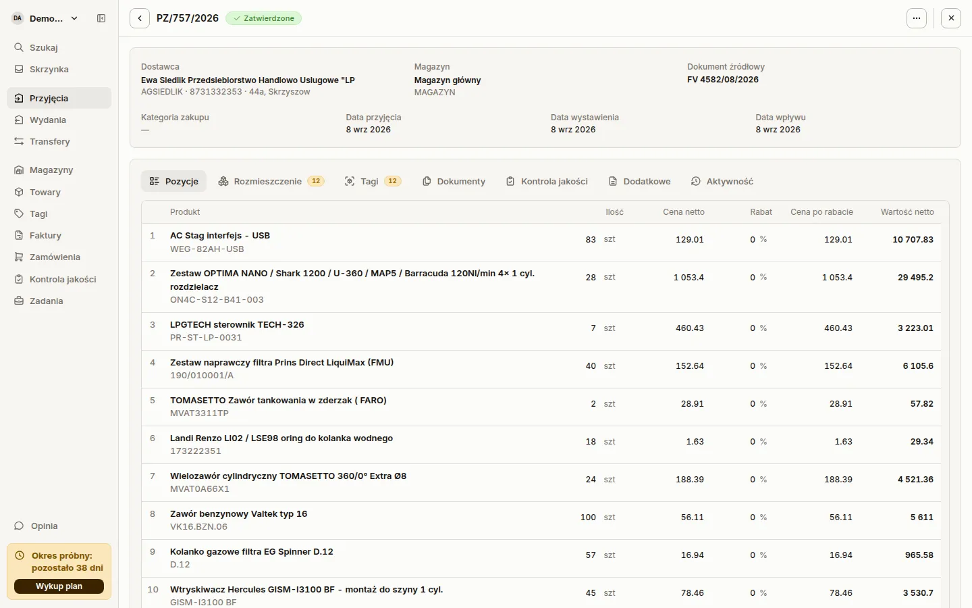This screenshot has width=972, height=608.
Task: Collapse the sidebar with the panel icon
Action: 101,18
